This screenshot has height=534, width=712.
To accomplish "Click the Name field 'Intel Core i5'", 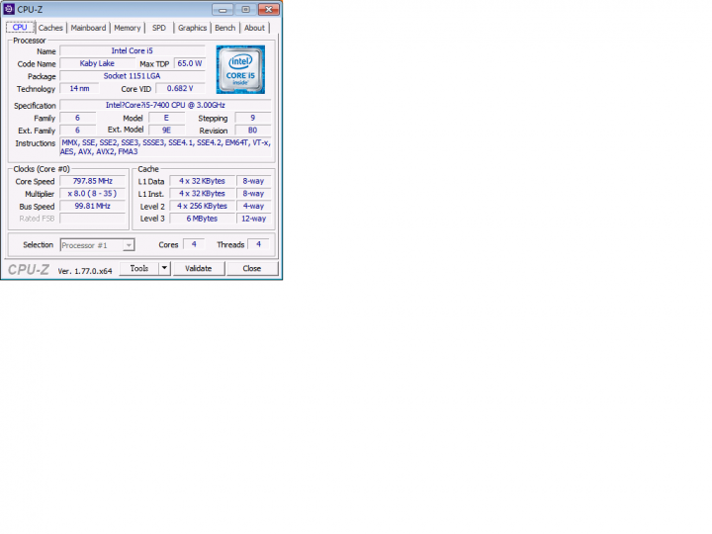I will coord(133,50).
